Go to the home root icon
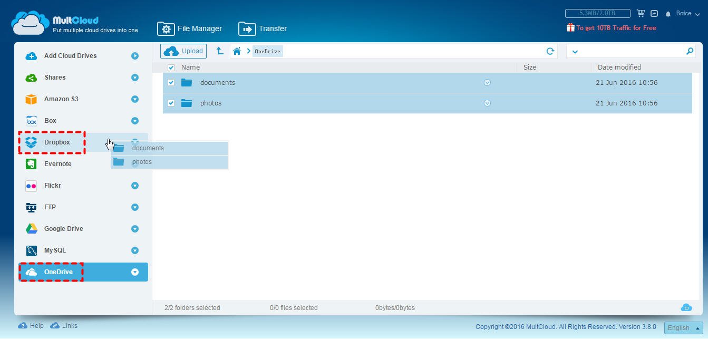The width and height of the screenshot is (708, 339). point(237,51)
